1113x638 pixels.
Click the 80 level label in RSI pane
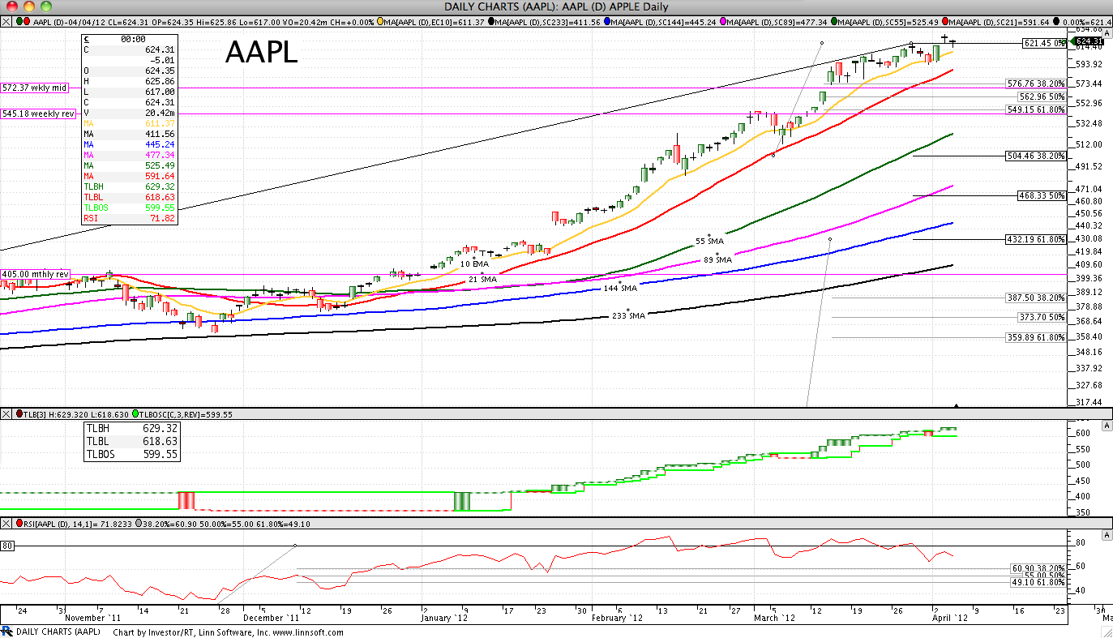(x=7, y=546)
